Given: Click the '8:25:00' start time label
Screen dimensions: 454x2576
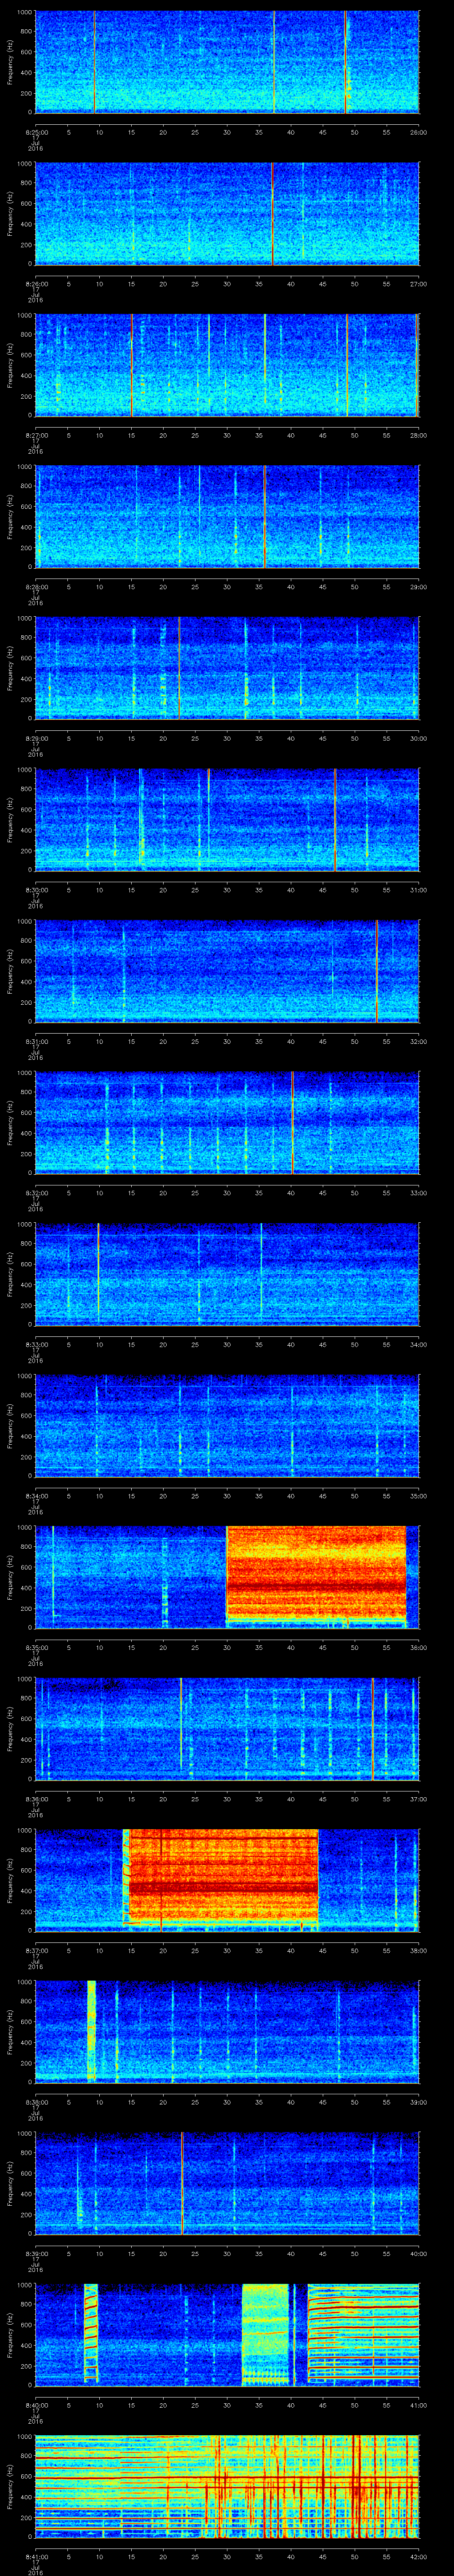Looking at the screenshot, I should point(36,132).
